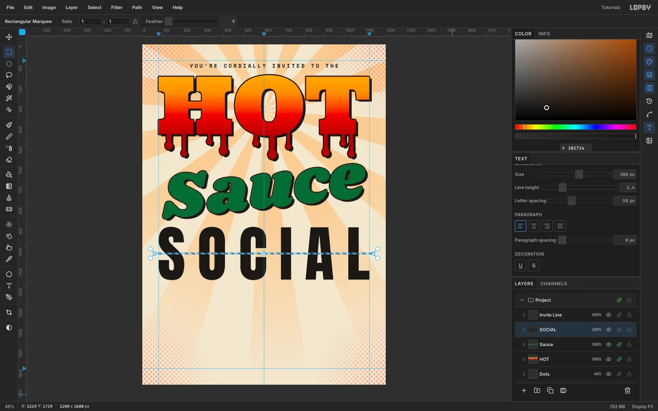Open the History panel icon
This screenshot has width=658, height=411.
click(x=649, y=101)
